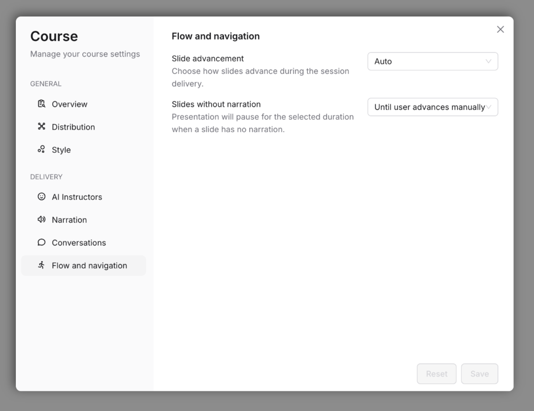Switch to the Overview settings section
Viewport: 534px width, 411px height.
(69, 104)
